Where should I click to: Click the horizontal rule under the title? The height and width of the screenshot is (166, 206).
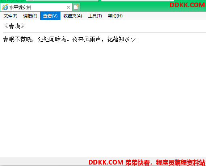click(x=104, y=33)
